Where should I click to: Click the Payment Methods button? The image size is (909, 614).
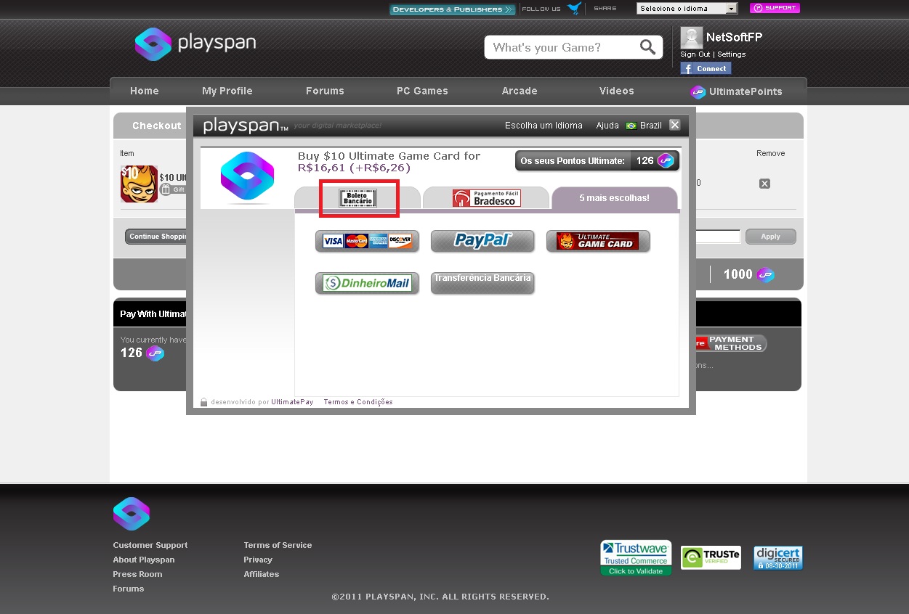tap(730, 343)
